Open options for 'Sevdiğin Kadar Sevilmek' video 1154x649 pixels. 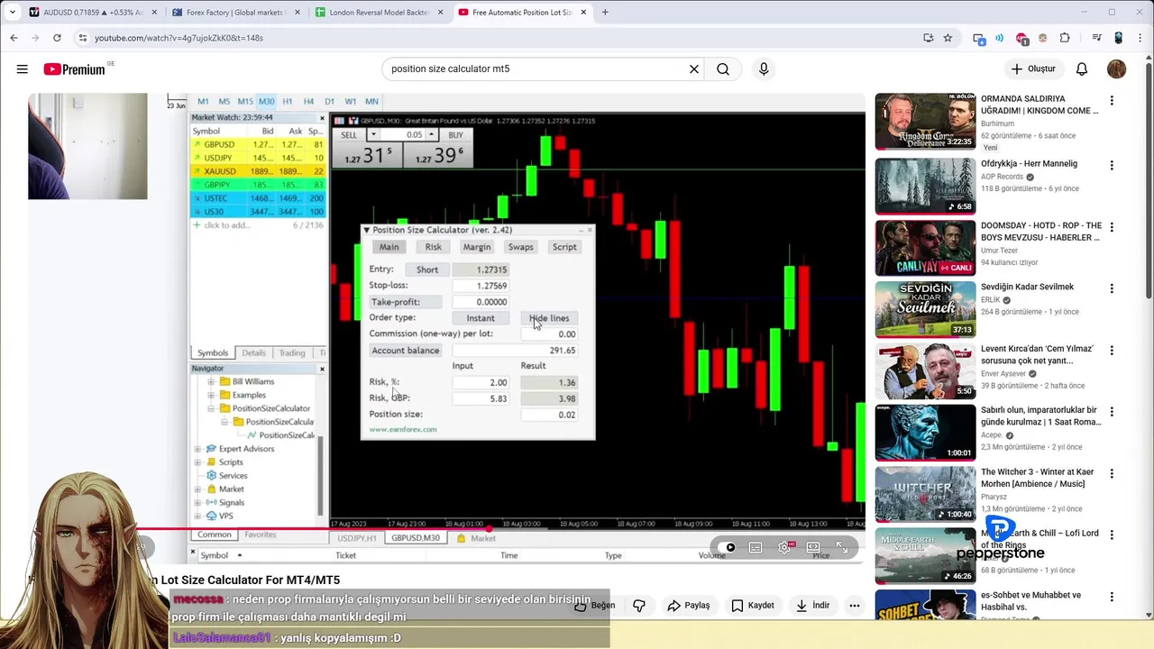click(x=1112, y=288)
